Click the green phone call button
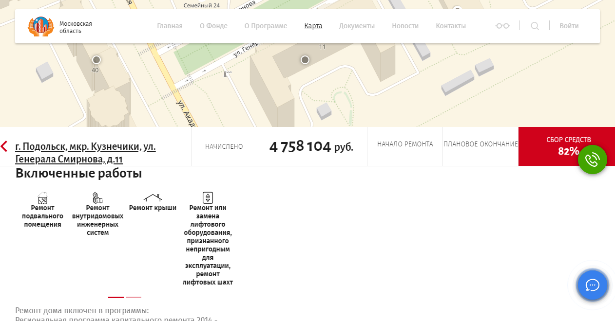Viewport: 615px width, 321px height. click(592, 160)
